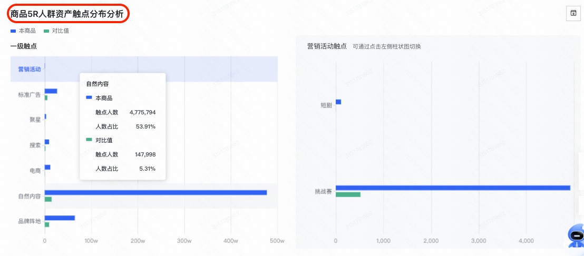Click the tooltip percentage 53.91%
Screen dimensions: 584x256
coord(145,126)
